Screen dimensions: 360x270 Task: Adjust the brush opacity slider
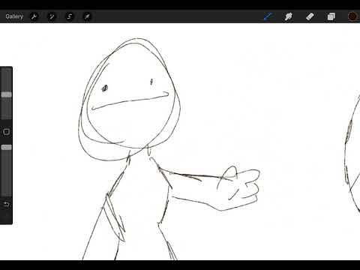[x=7, y=148]
